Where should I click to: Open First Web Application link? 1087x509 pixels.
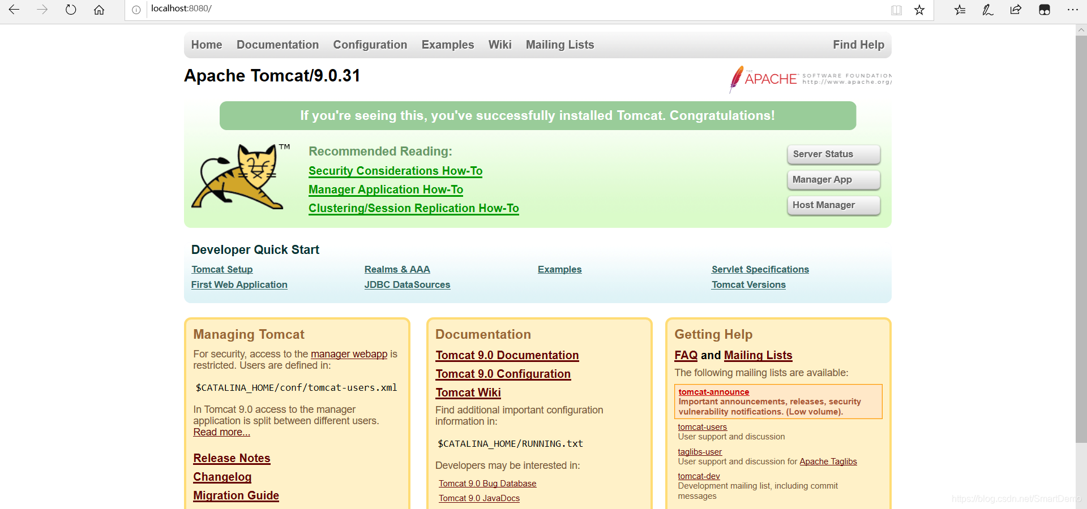tap(239, 284)
